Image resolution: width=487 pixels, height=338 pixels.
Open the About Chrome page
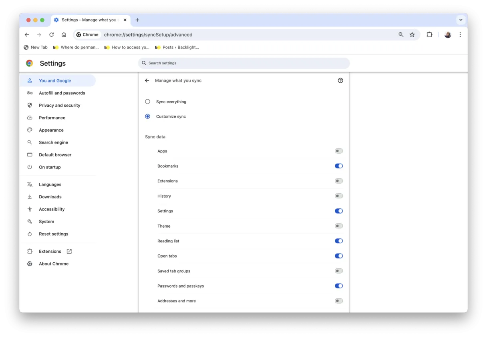54,264
